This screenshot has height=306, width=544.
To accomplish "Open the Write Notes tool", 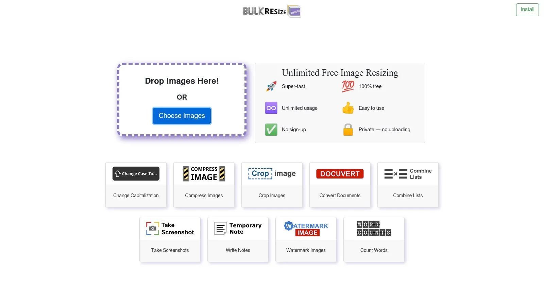I will pyautogui.click(x=238, y=250).
